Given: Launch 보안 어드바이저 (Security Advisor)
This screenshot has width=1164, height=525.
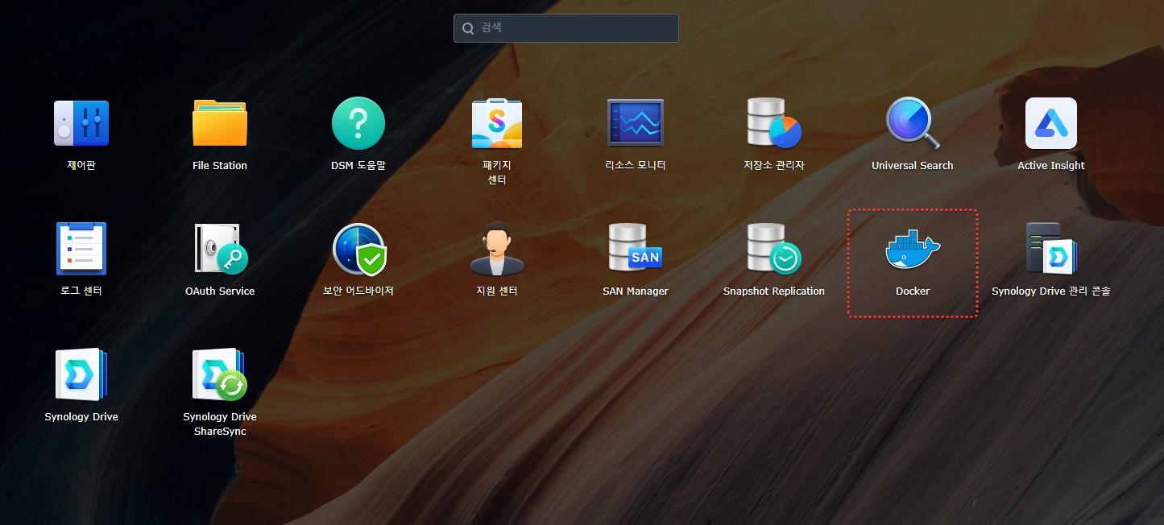Looking at the screenshot, I should pyautogui.click(x=358, y=248).
